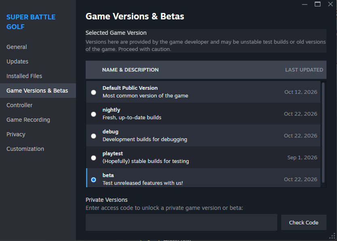Select the beta branch radio button
This screenshot has height=241, width=337.
coord(93,180)
